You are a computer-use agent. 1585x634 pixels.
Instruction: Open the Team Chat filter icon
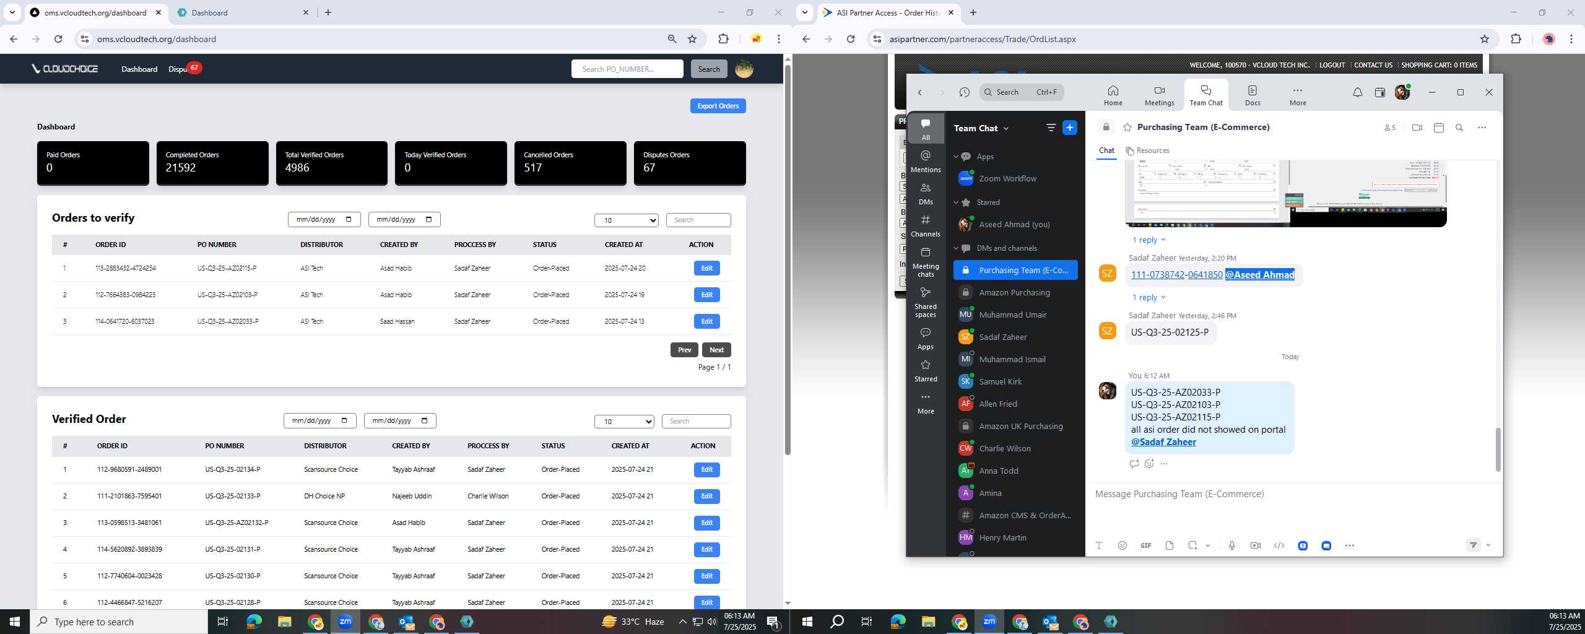pos(1051,128)
